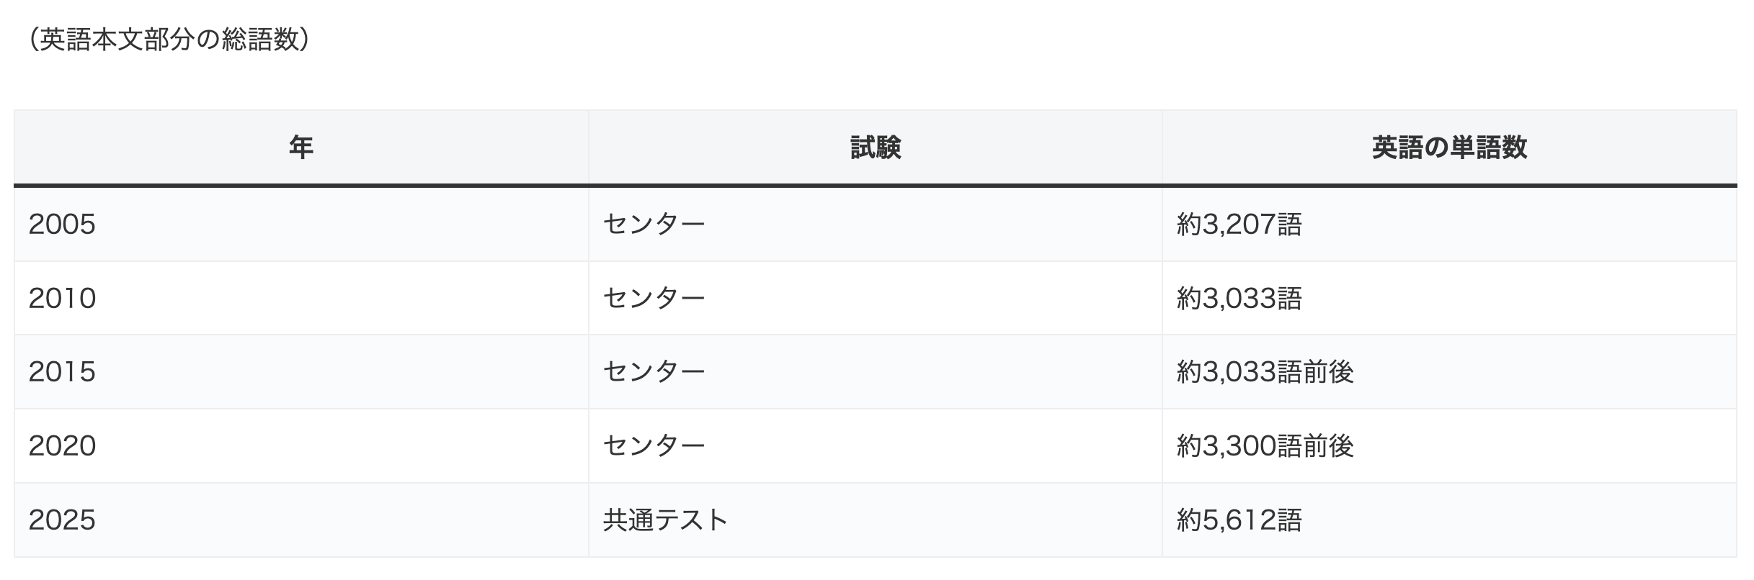The image size is (1754, 580).
Task: Click the 約3,033語前後 word count cell
Action: pos(1265,372)
